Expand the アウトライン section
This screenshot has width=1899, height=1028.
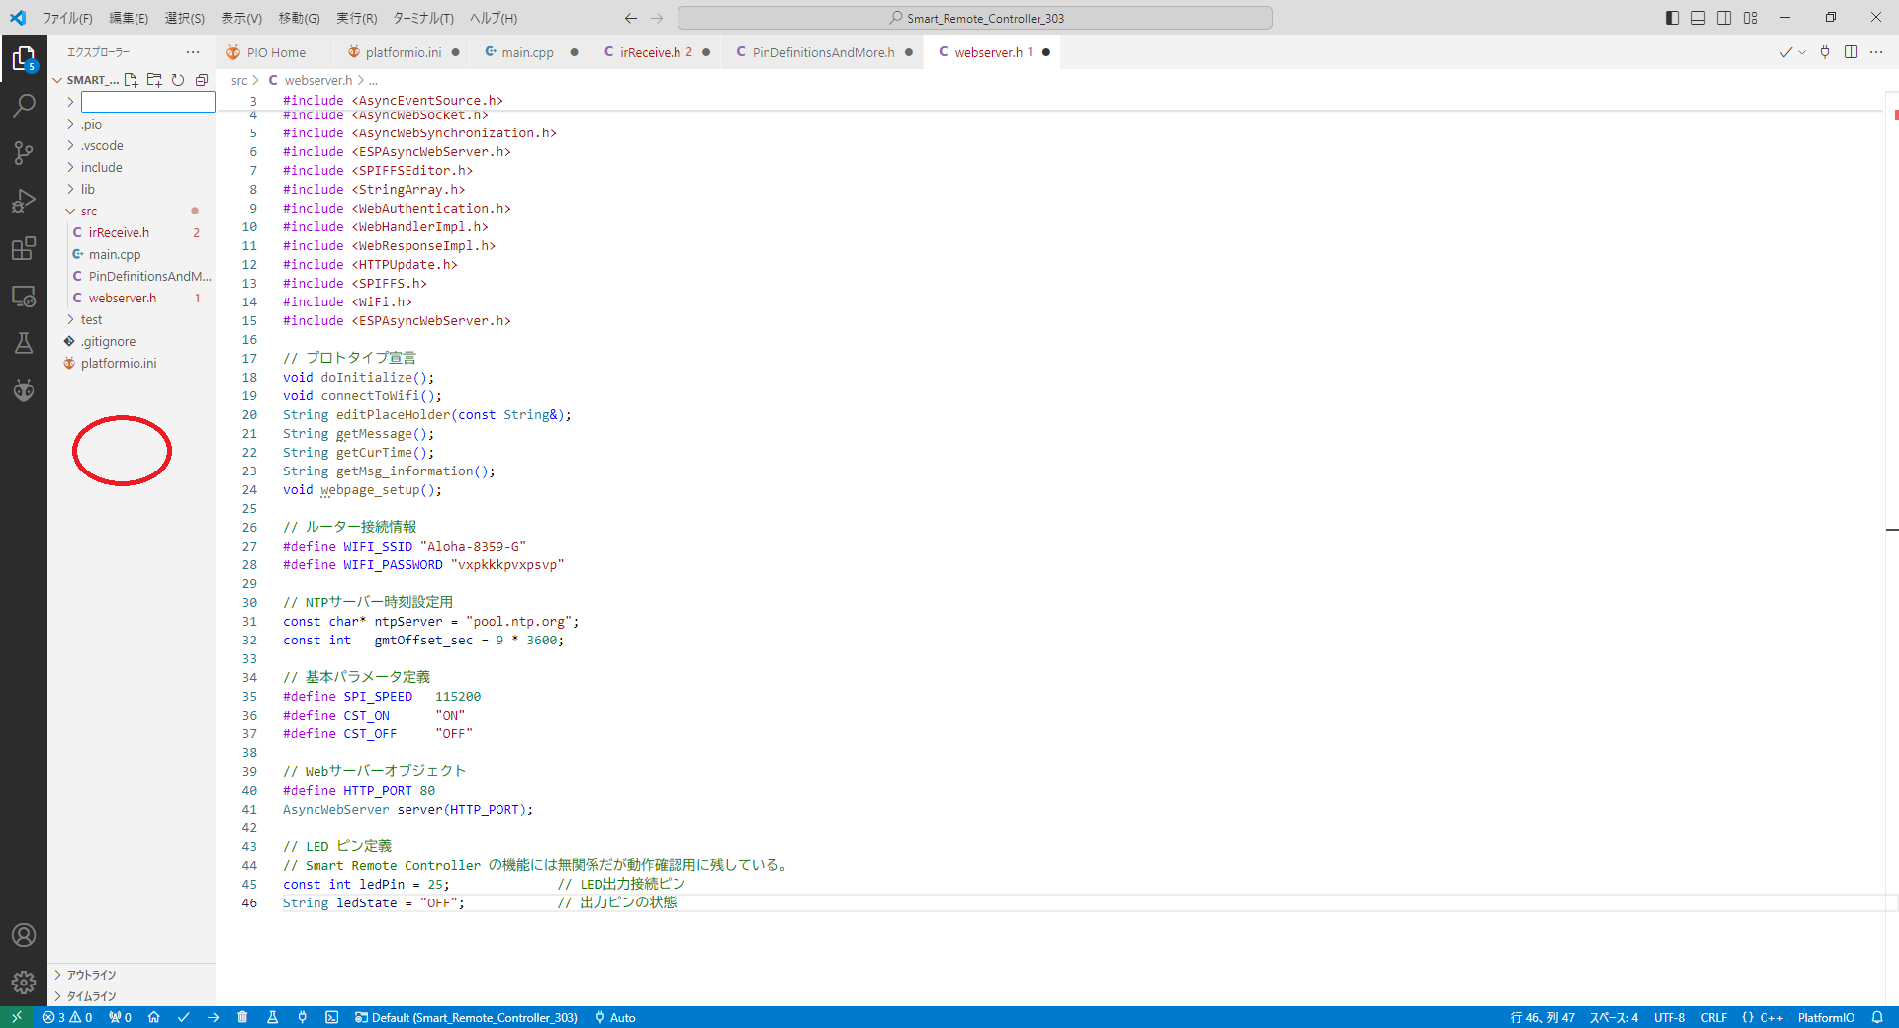[x=91, y=975]
